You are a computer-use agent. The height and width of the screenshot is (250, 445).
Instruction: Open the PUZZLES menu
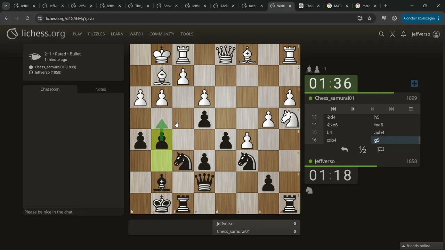click(96, 34)
